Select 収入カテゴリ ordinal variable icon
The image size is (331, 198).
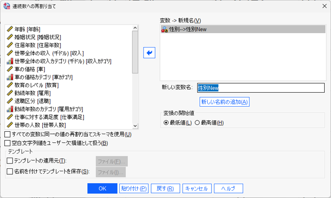click(x=10, y=61)
